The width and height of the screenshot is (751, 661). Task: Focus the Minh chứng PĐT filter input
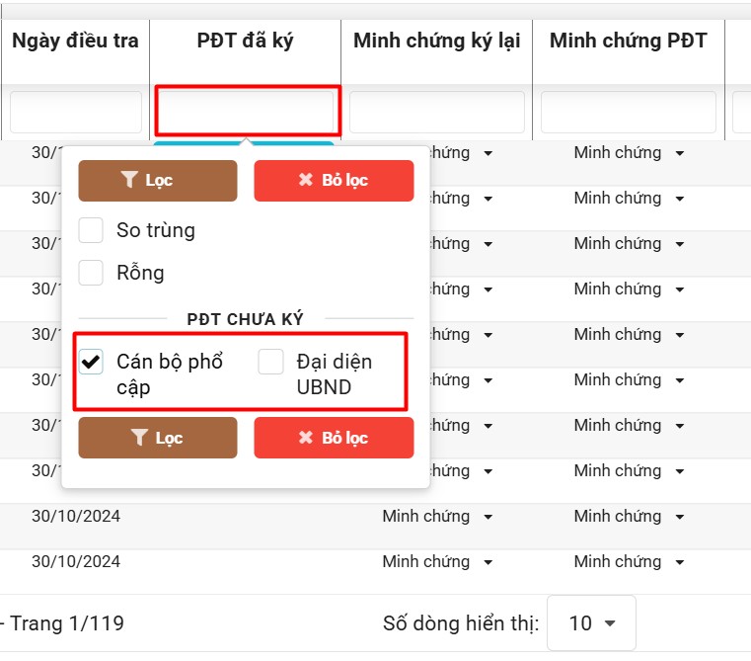coord(628,113)
